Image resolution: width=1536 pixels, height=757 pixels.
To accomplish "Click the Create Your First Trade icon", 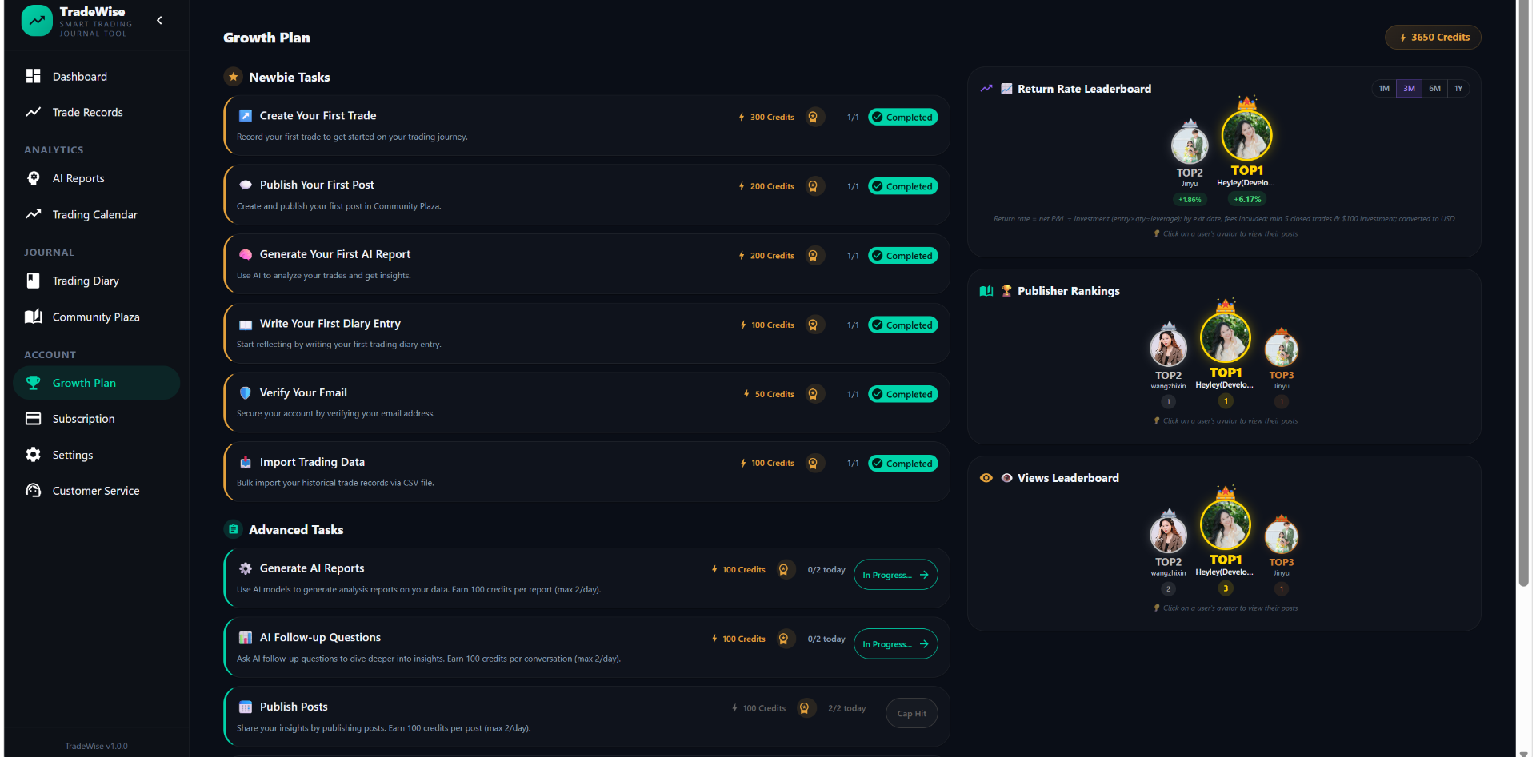I will point(246,116).
